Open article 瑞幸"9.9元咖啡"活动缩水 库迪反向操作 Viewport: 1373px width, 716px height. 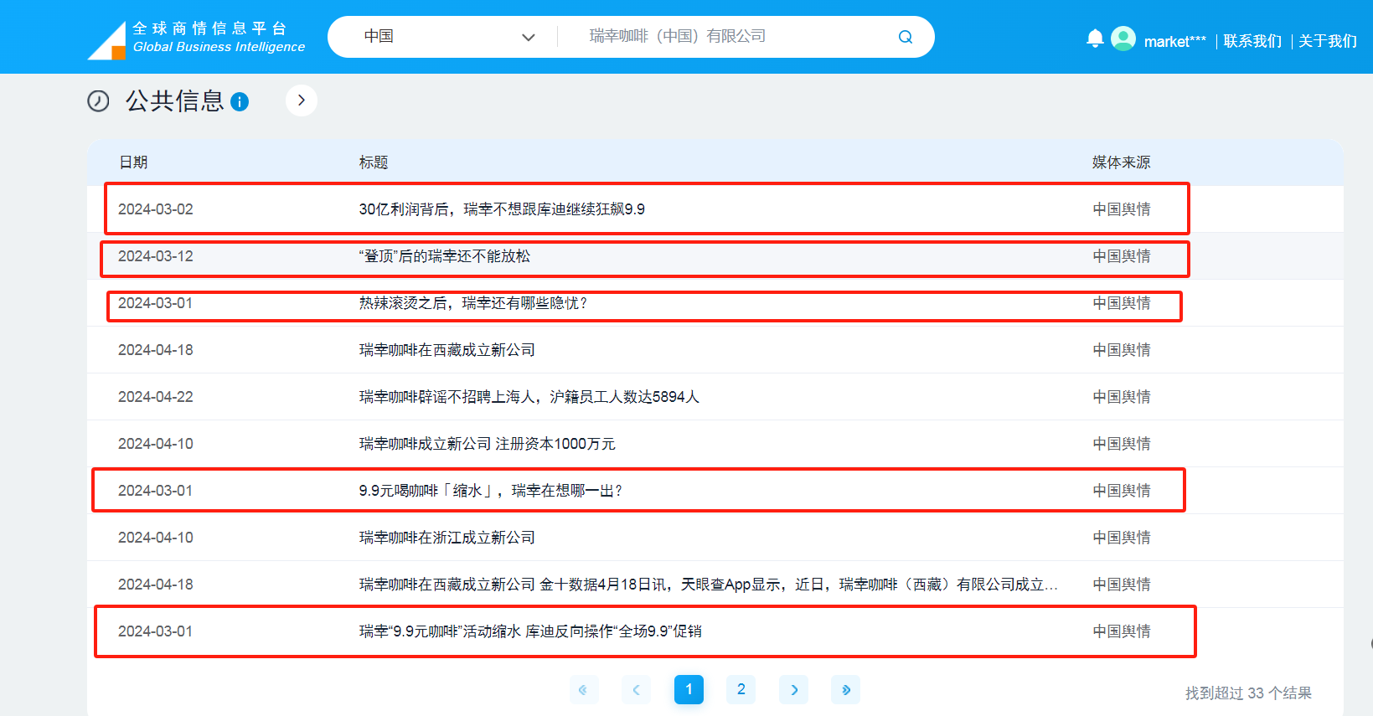coord(530,631)
